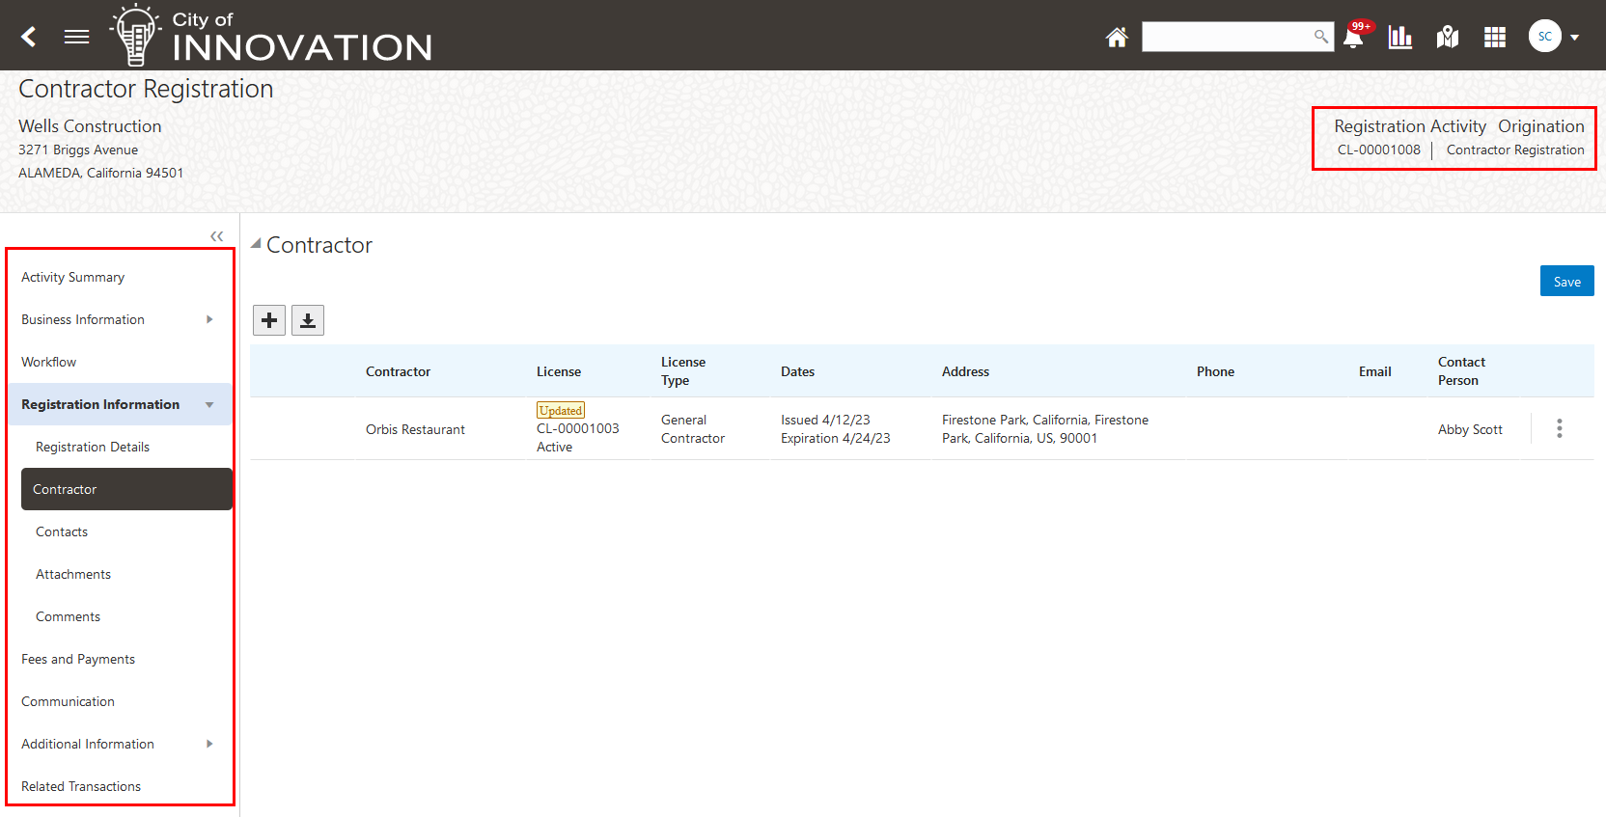Viewport: 1606px width, 817px height.
Task: Collapse the Registration Information section
Action: click(x=209, y=404)
